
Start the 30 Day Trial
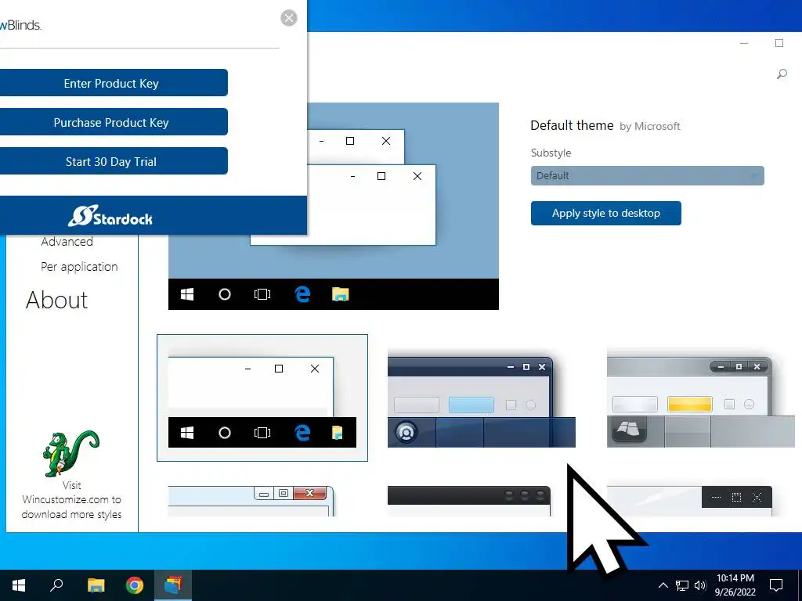[x=111, y=161]
